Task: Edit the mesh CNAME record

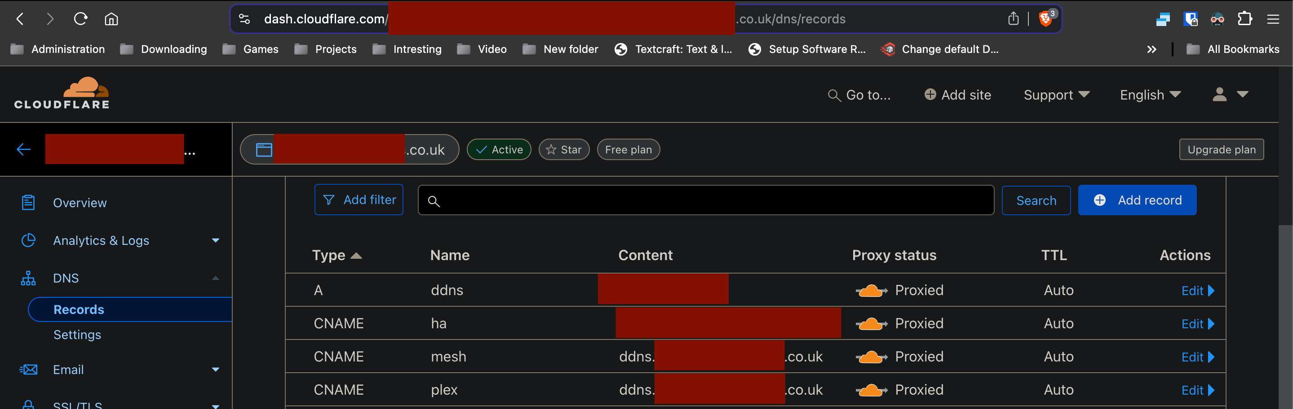Action: 1197,357
